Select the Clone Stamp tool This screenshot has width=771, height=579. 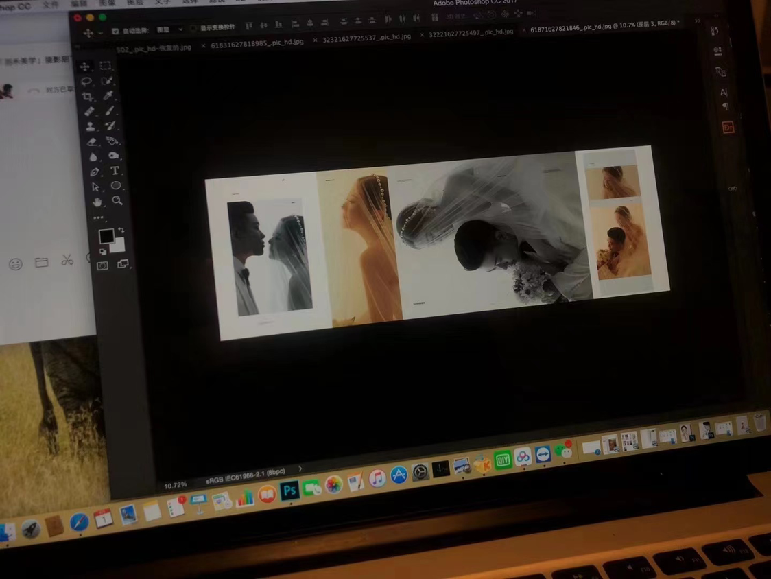(x=91, y=127)
